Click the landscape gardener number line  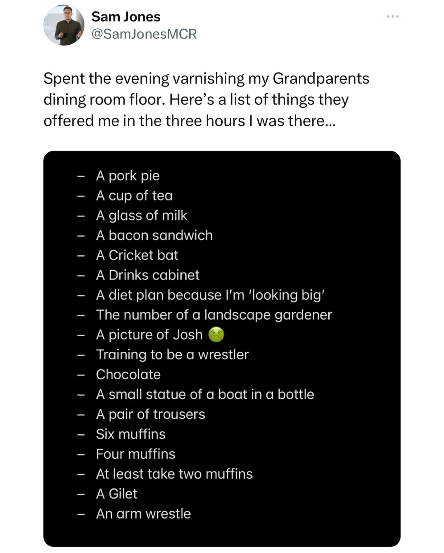[x=214, y=315]
